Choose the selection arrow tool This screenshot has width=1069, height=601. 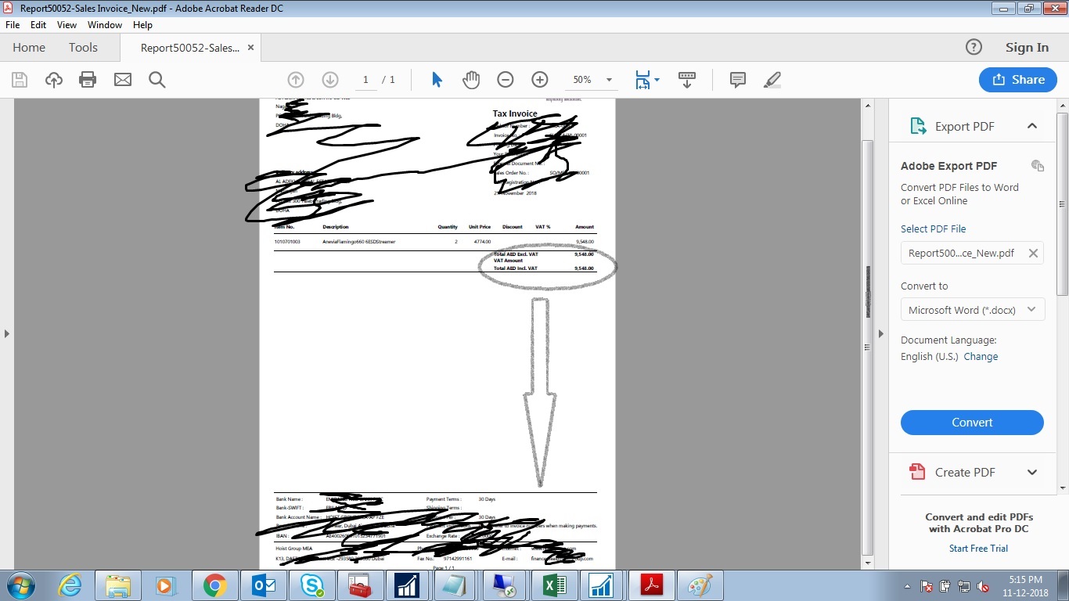[x=437, y=80]
